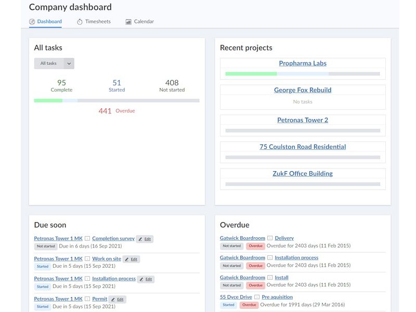The height and width of the screenshot is (312, 416).
Task: Click the box icon before Install task
Action: [x=270, y=278]
